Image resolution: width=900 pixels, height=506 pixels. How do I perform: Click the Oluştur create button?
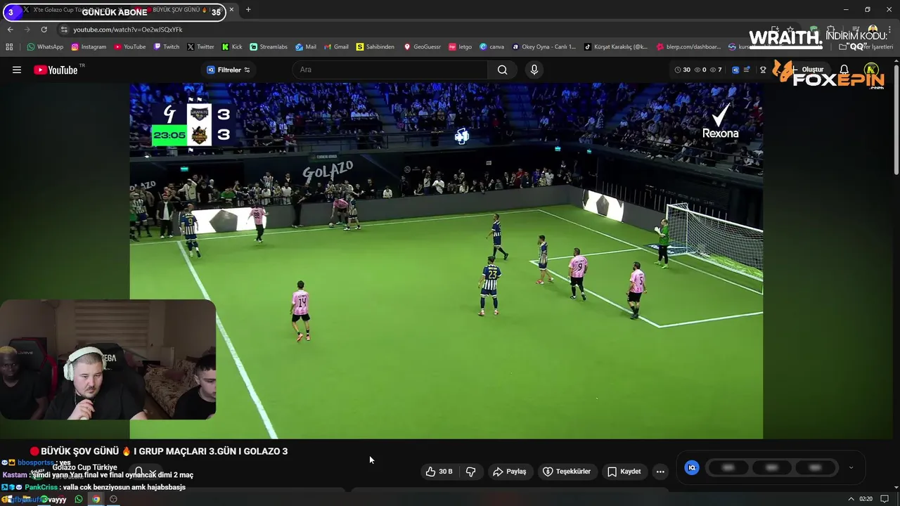[807, 70]
